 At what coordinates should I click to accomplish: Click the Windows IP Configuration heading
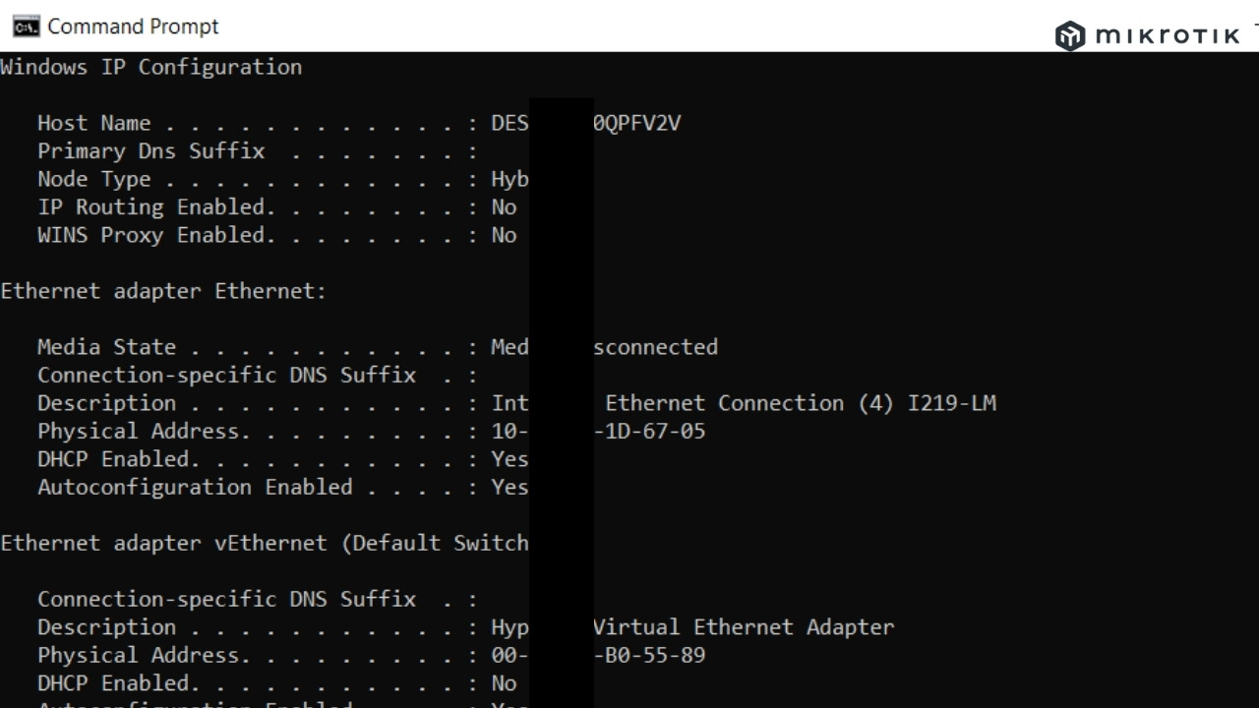point(151,67)
